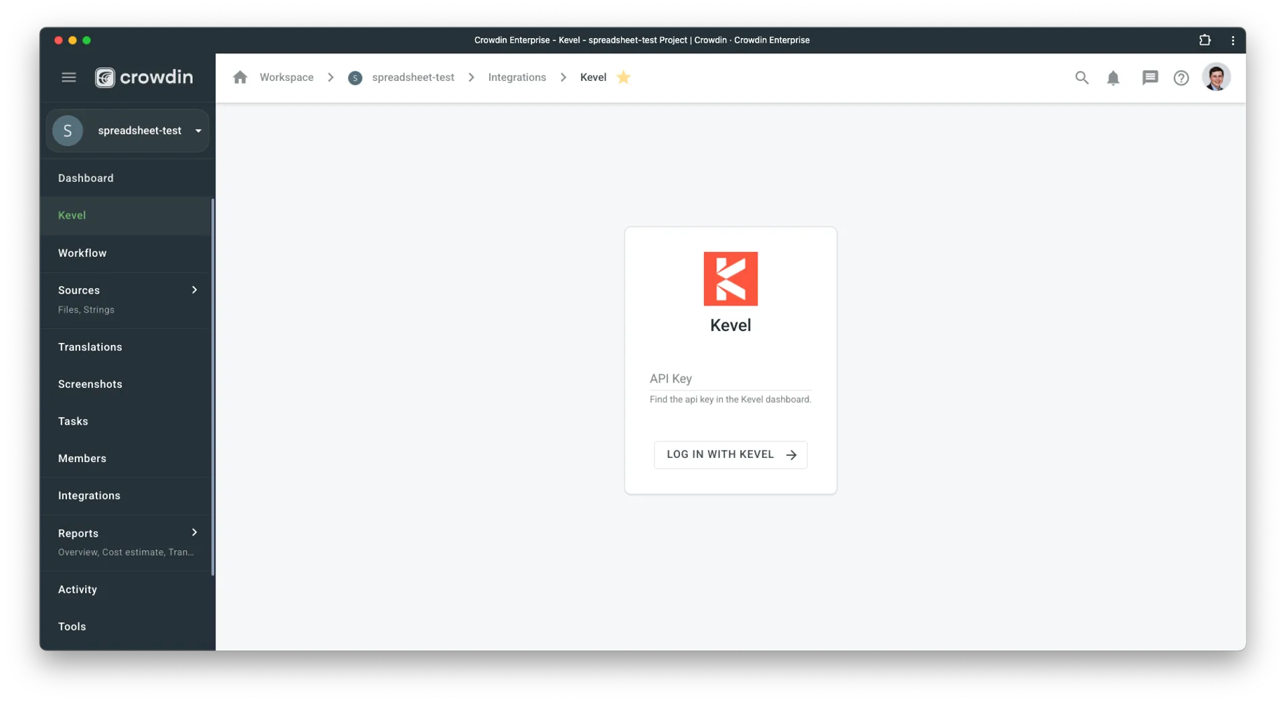This screenshot has width=1285, height=702.
Task: Click the Log In With Kevel button
Action: [x=730, y=455]
